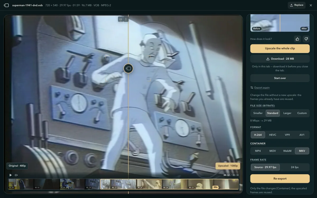Select MP4 container
The height and width of the screenshot is (198, 317).
258,151
